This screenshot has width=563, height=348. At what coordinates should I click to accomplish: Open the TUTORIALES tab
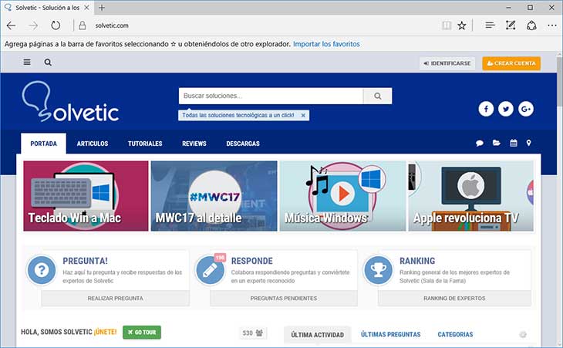[145, 144]
